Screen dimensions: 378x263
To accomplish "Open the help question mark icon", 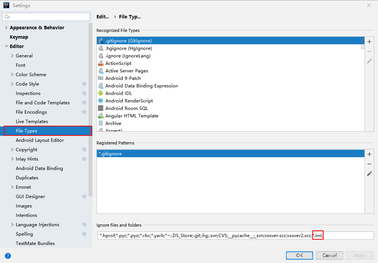I will pos(8,256).
